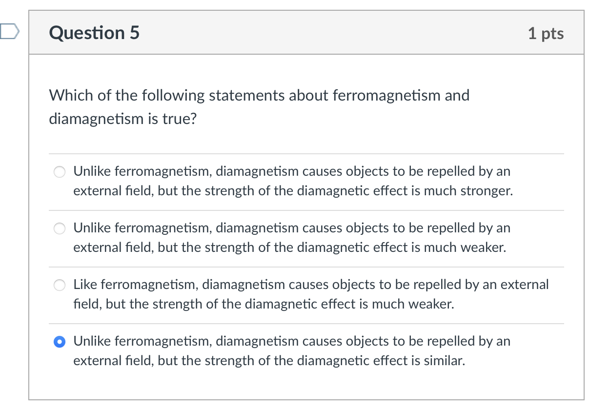
Task: Click the first answer option text
Action: (x=292, y=181)
